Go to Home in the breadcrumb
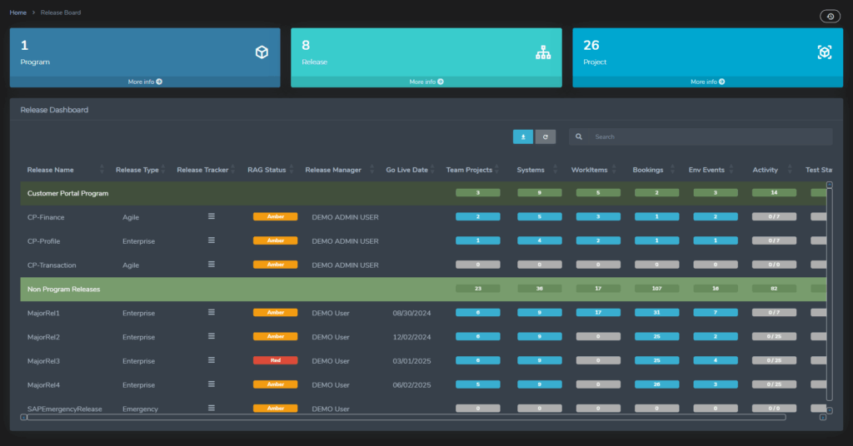The image size is (853, 446). click(17, 12)
